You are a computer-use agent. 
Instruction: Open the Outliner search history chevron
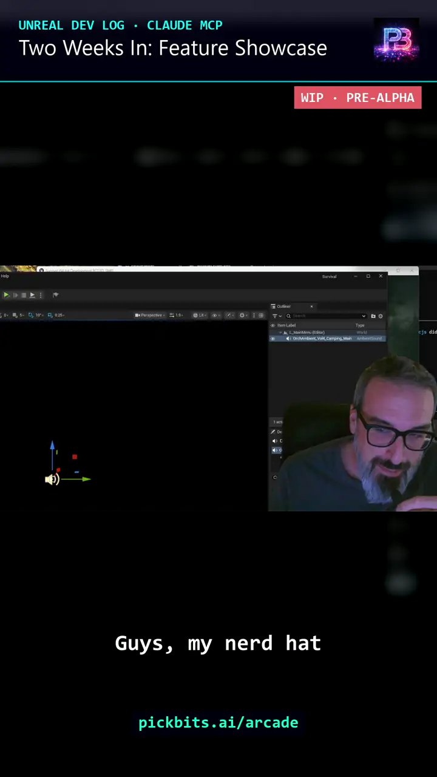click(x=364, y=316)
